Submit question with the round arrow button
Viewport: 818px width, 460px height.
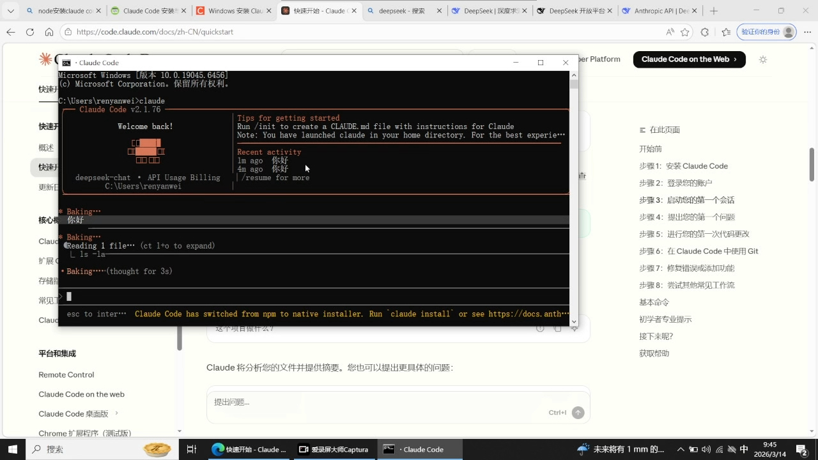point(578,413)
